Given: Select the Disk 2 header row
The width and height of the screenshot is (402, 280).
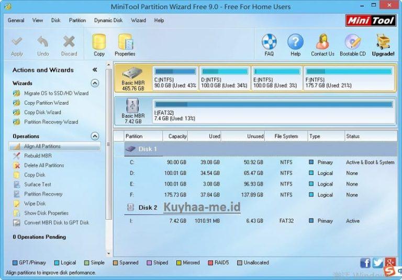Looking at the screenshot, I should [261, 207].
